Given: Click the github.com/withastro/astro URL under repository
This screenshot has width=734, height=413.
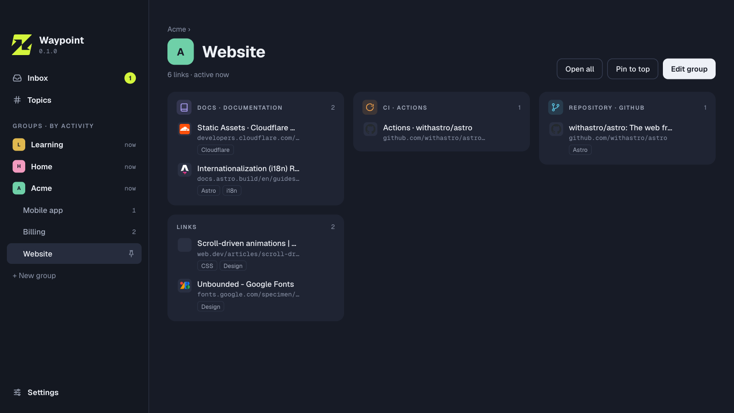Looking at the screenshot, I should (x=618, y=138).
